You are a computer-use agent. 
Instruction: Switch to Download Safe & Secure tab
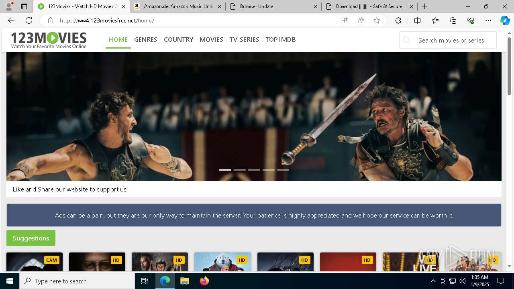click(x=369, y=6)
